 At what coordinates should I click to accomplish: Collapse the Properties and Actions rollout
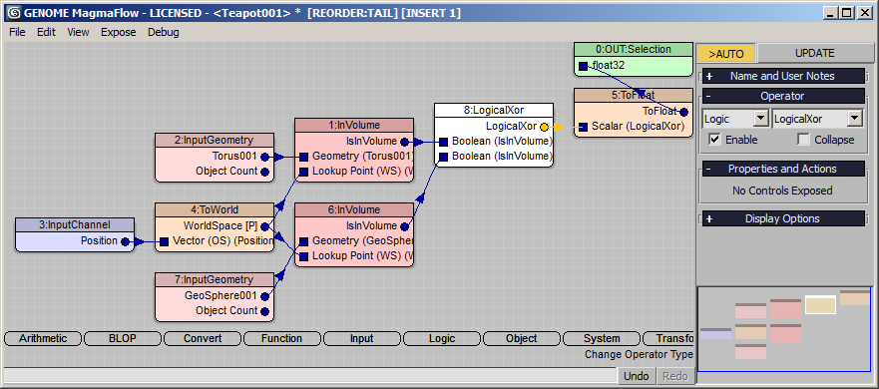(783, 169)
